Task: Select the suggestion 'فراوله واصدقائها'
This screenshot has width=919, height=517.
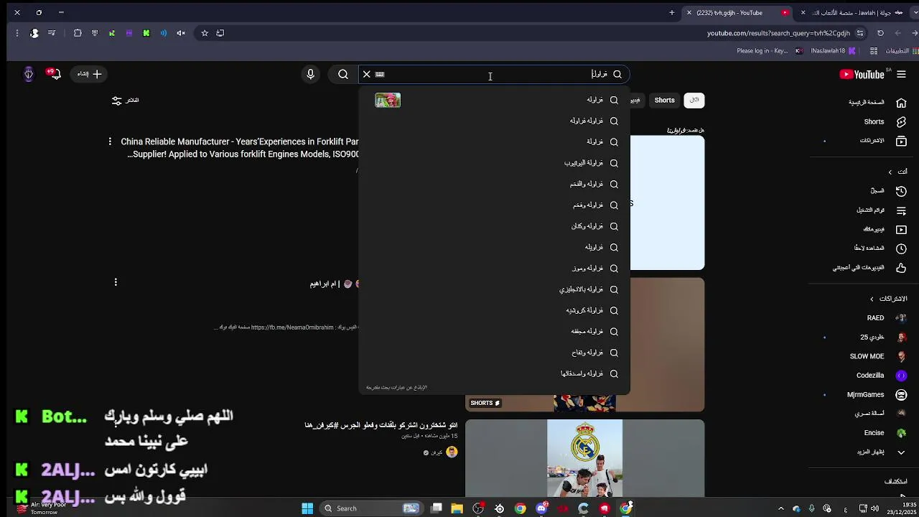Action: (494, 373)
